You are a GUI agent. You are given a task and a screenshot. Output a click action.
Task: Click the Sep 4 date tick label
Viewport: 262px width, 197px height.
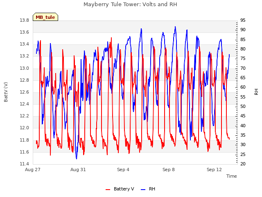[x=123, y=170]
